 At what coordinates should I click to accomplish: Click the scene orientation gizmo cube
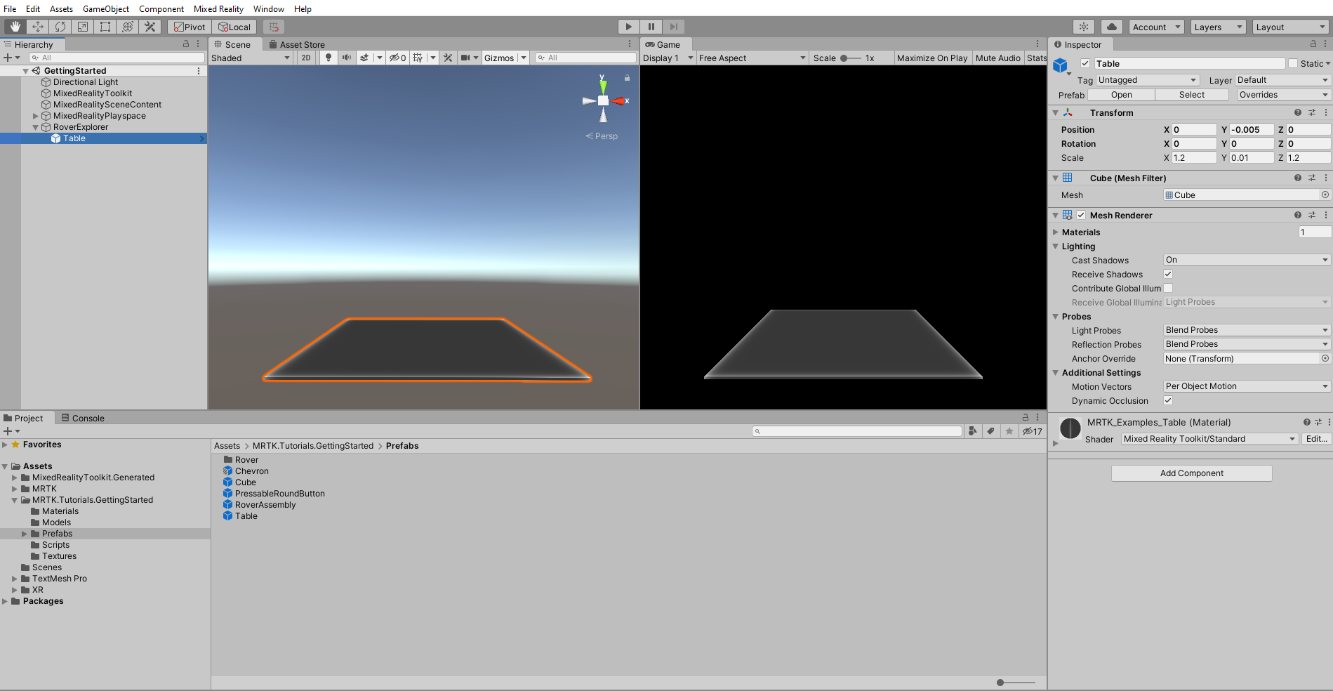tap(603, 101)
